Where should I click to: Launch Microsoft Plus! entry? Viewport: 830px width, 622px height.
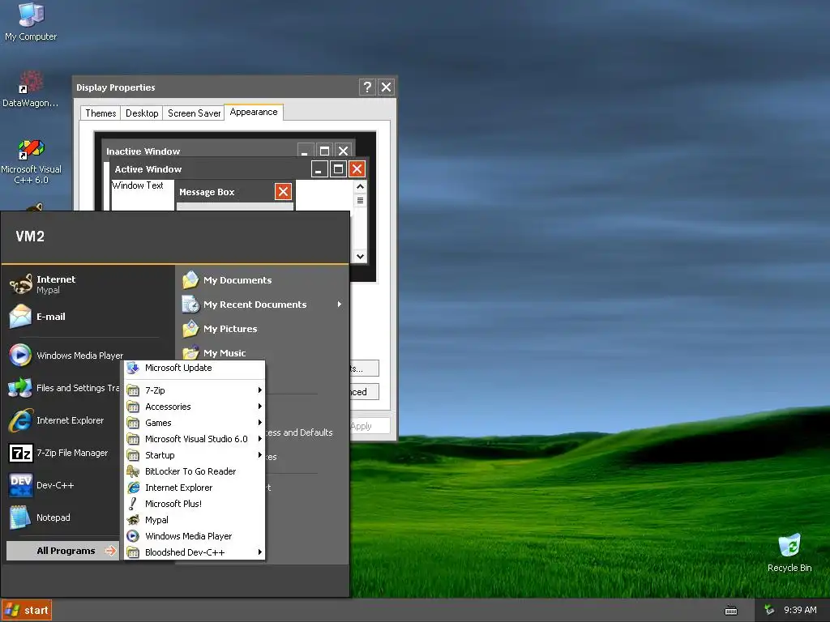click(x=195, y=504)
